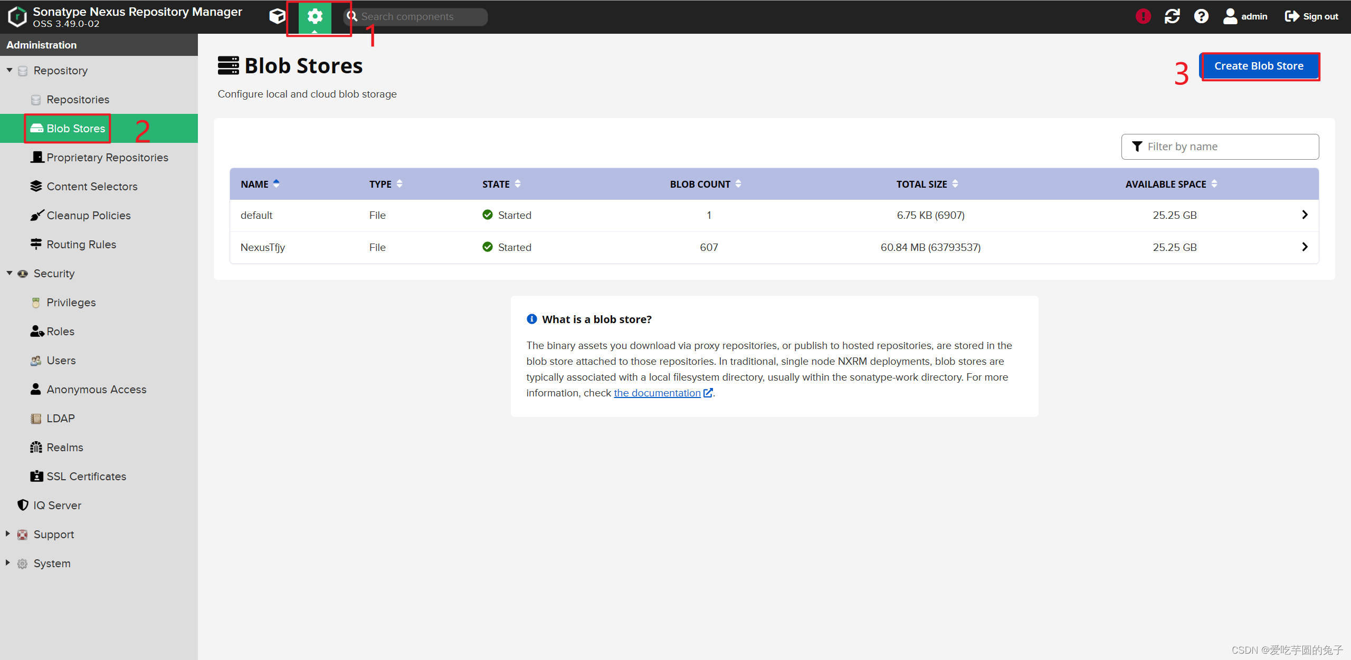Viewport: 1351px width, 660px height.
Task: Open the Repositories menu item
Action: pos(78,99)
